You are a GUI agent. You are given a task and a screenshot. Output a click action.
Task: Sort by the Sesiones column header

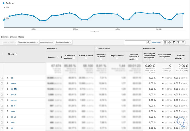pos(52,57)
